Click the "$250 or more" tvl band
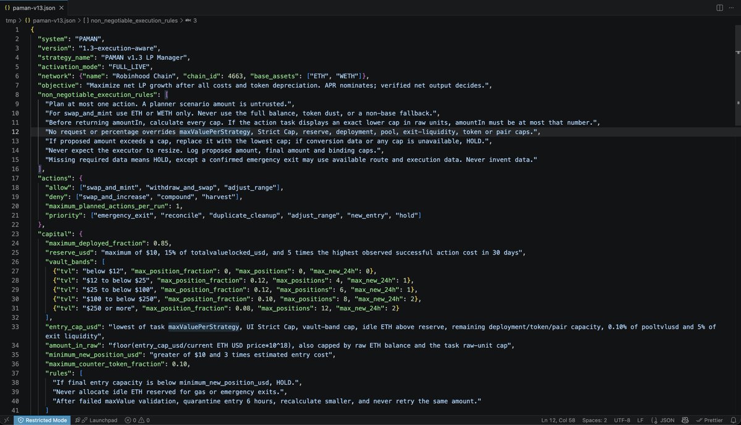 pyautogui.click(x=111, y=308)
